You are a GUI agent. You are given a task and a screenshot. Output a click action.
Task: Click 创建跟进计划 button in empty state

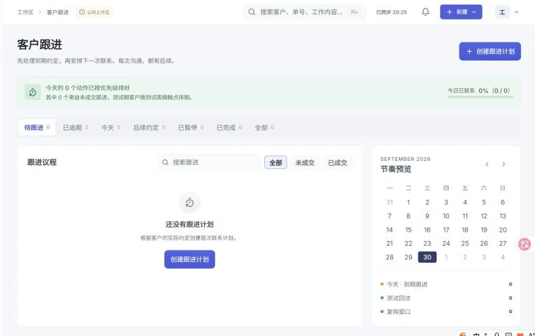[190, 260]
